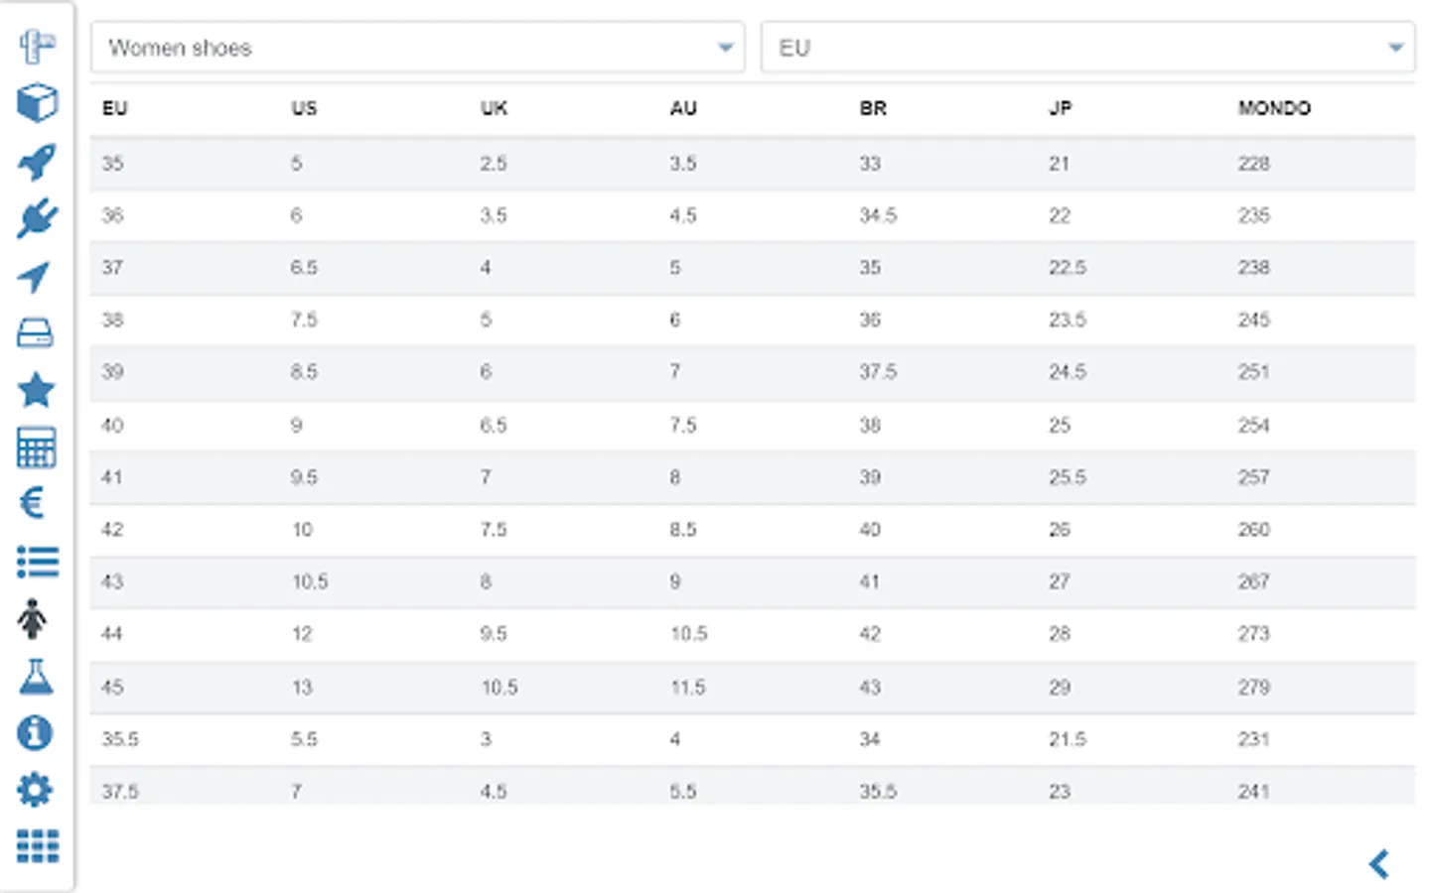The width and height of the screenshot is (1430, 893).
Task: Click the navigation arrow icon
Action: tap(35, 276)
